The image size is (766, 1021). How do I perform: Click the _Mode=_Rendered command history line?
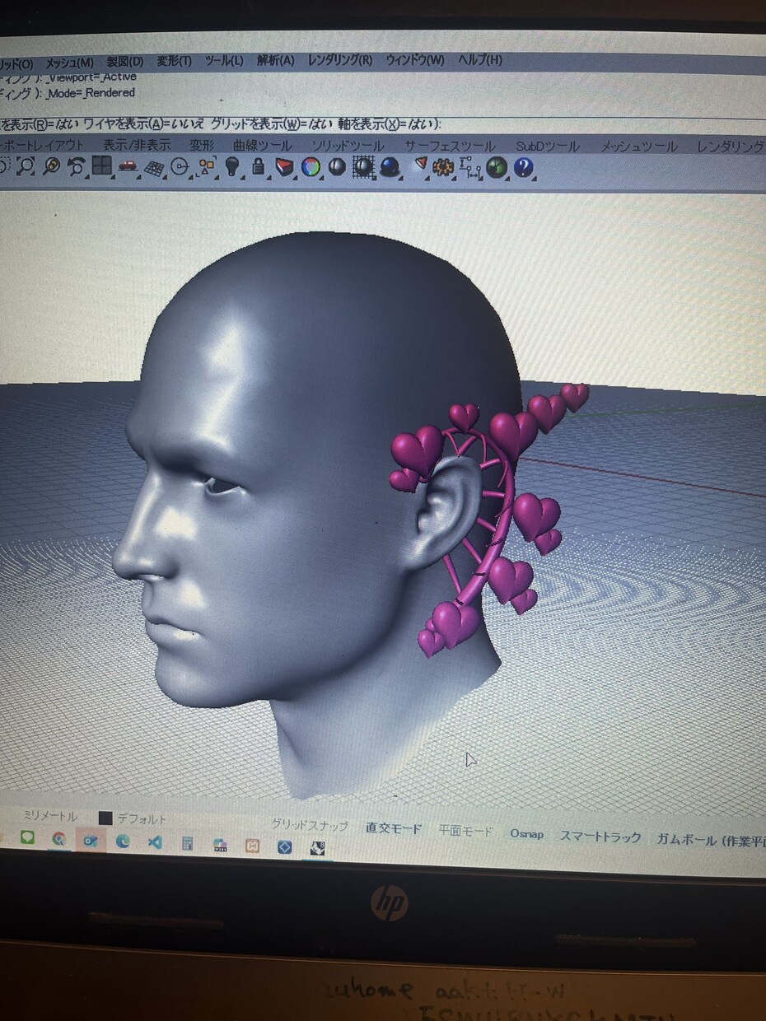[90, 93]
